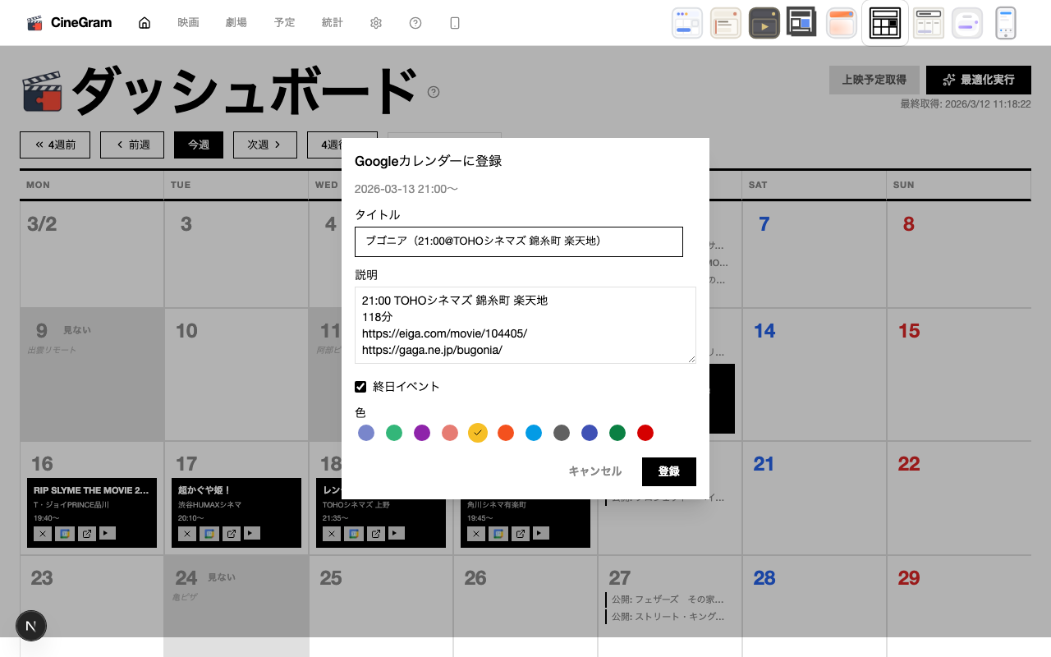This screenshot has height=657, width=1051.
Task: Open the settings gear icon
Action: [x=376, y=22]
